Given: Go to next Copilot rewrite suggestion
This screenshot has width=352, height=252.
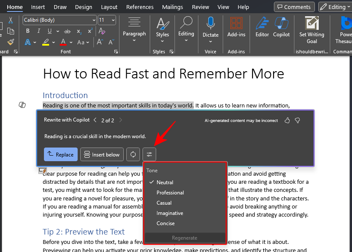Looking at the screenshot, I should tap(121, 120).
